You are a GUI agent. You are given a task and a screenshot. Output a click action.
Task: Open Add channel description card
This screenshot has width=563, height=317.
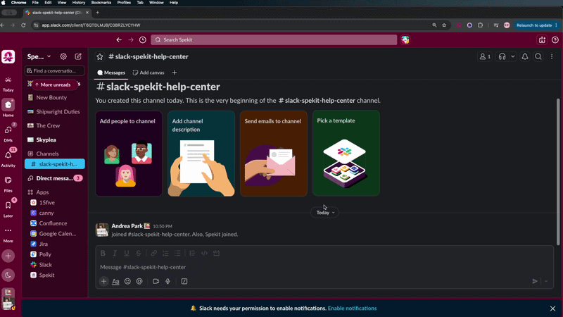pyautogui.click(x=201, y=154)
